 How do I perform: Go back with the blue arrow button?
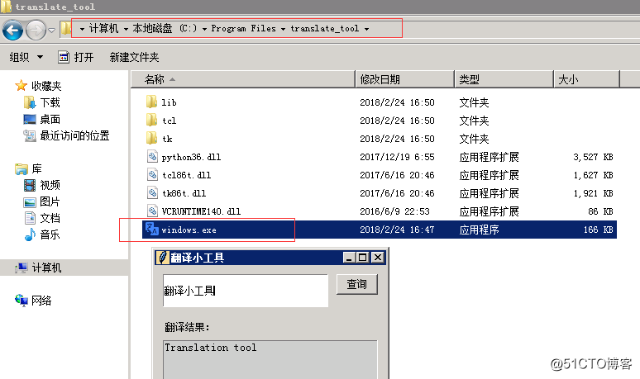click(12, 30)
